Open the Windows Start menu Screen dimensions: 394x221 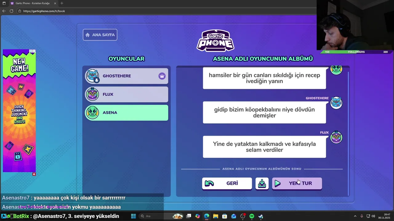click(x=133, y=216)
